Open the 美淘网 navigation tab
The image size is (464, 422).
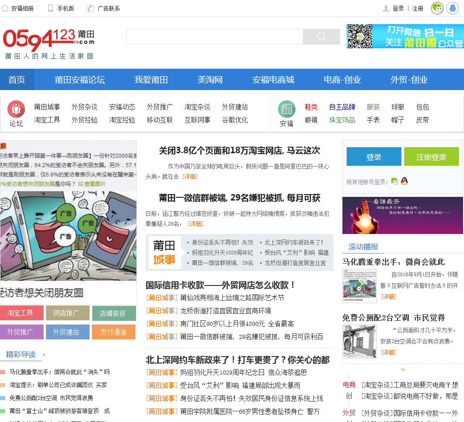click(x=210, y=79)
